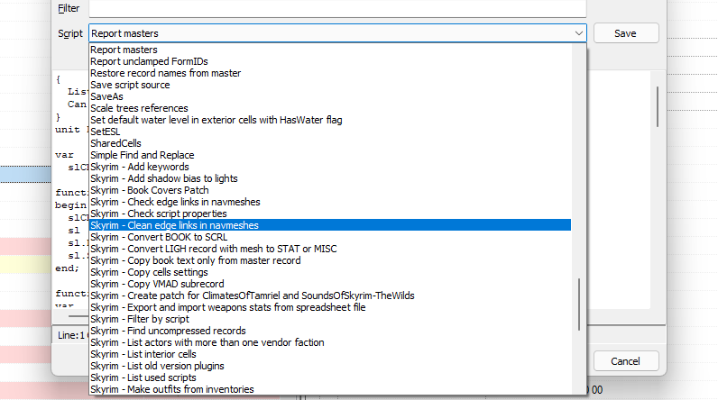
Task: Select 'Report unclamped FormIDs' script
Action: (330, 61)
